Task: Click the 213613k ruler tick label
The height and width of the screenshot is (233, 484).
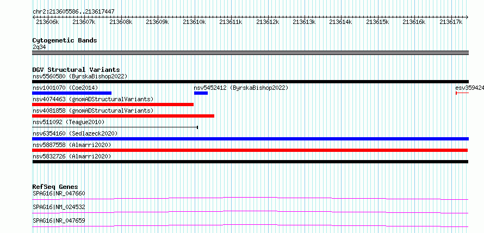Action: coord(305,22)
